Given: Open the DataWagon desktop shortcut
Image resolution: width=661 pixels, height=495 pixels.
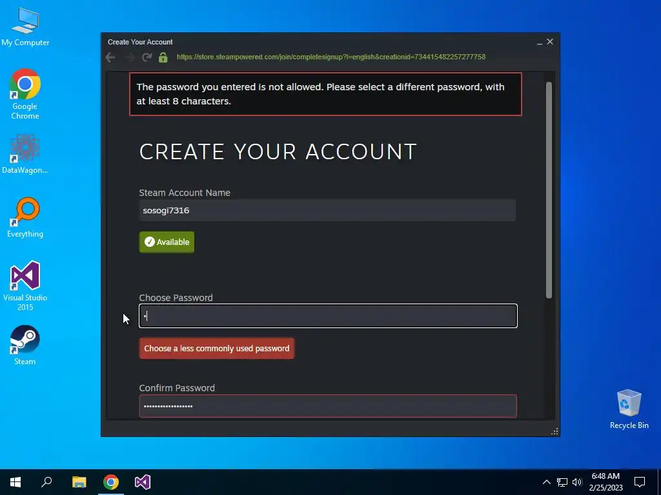Looking at the screenshot, I should (25, 154).
